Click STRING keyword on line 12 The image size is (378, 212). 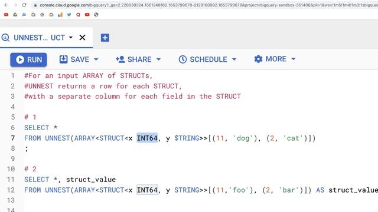187,190
